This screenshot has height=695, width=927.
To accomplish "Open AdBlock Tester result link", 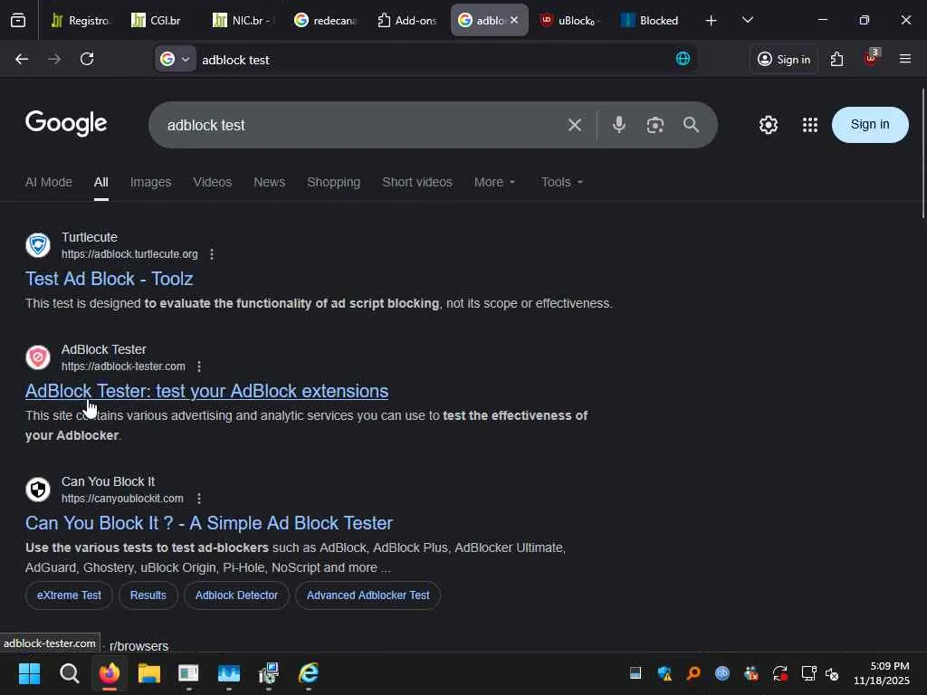I will coord(207,391).
